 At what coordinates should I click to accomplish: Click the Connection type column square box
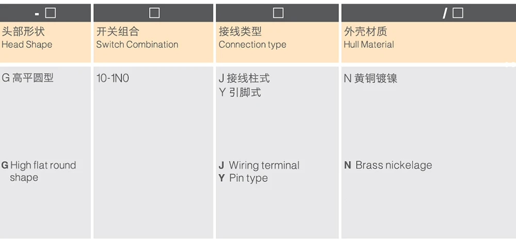[278, 13]
